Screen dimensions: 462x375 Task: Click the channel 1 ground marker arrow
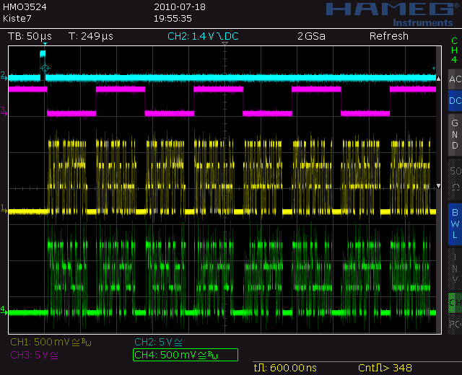tap(4, 209)
